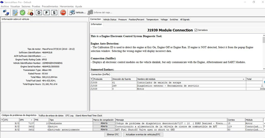
Task: Open the filter icon in DTC table
Action: point(2,120)
